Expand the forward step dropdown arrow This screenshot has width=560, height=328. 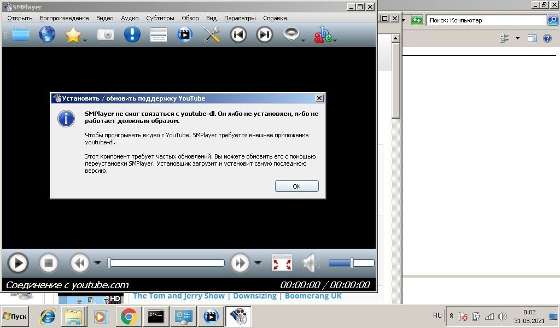pos(258,263)
